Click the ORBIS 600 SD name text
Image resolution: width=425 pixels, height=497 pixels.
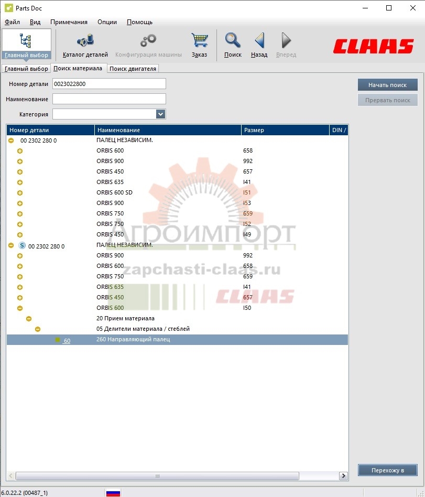[x=114, y=192]
